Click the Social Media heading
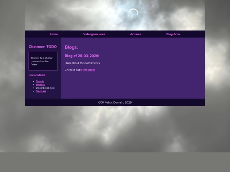 [37, 75]
